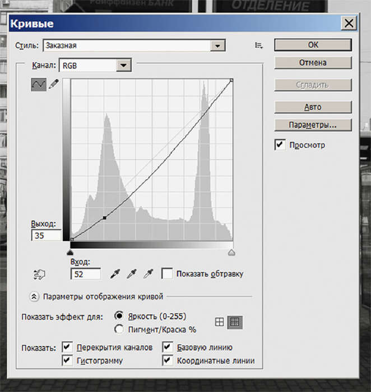Viewport: 371px width, 392px height.
Task: Switch to the detailed 10% grid icon
Action: [235, 322]
